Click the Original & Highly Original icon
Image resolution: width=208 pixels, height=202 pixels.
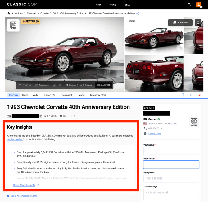(x=66, y=85)
